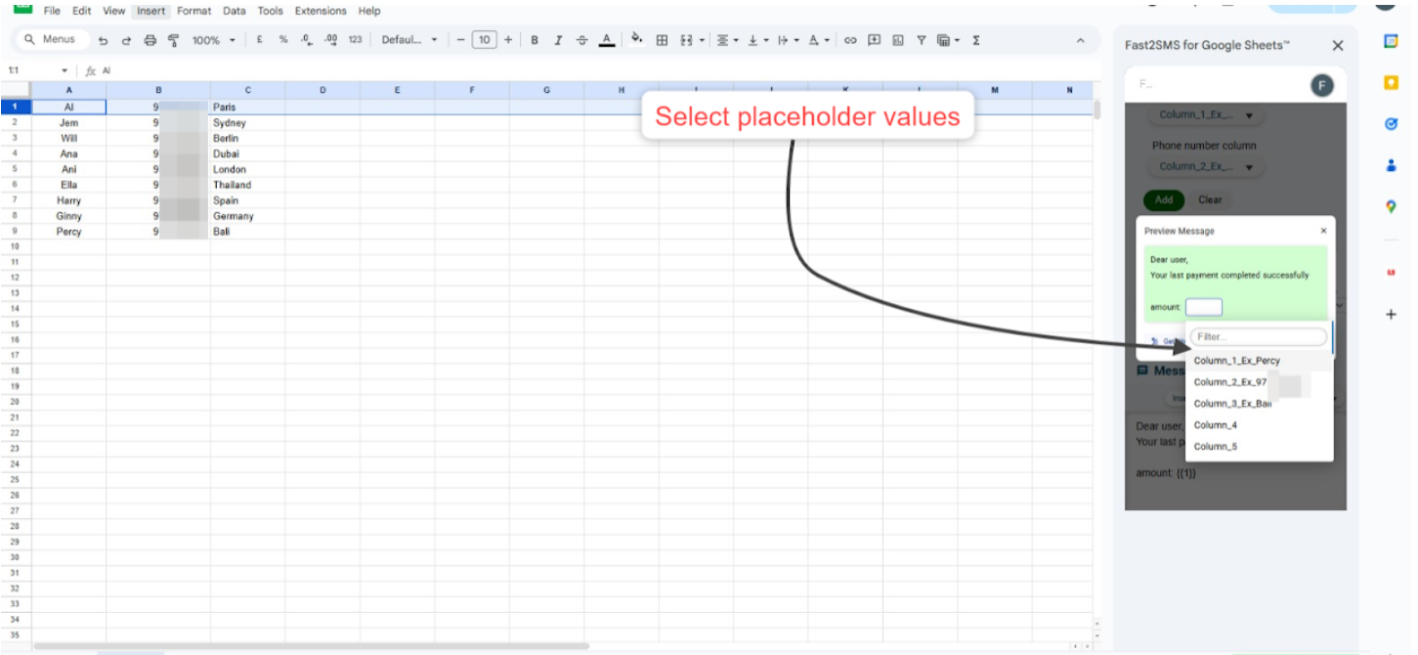
Task: Apply strikethrough formatting
Action: pos(582,40)
